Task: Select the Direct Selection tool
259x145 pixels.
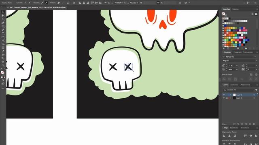Action: (3, 16)
